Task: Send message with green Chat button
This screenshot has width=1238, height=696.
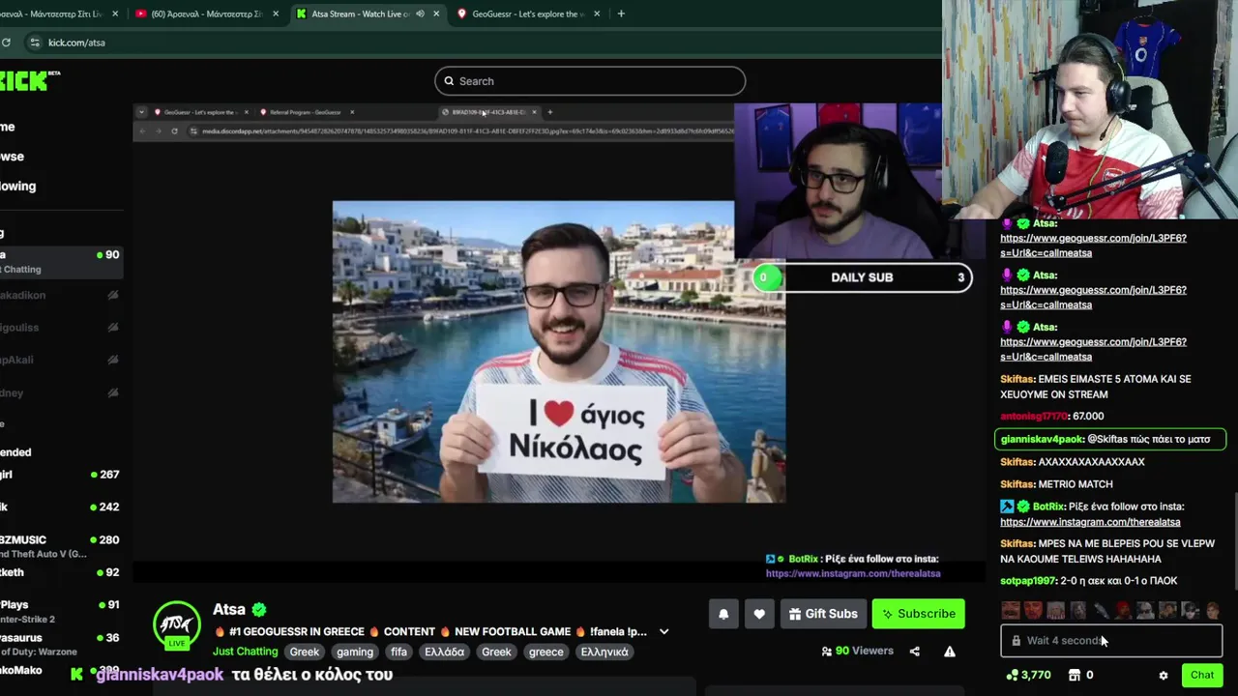Action: pos(1202,675)
